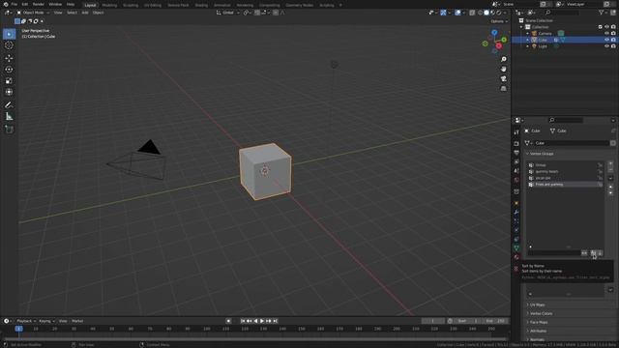
Task: Select the Select Box tool
Action: click(x=9, y=34)
